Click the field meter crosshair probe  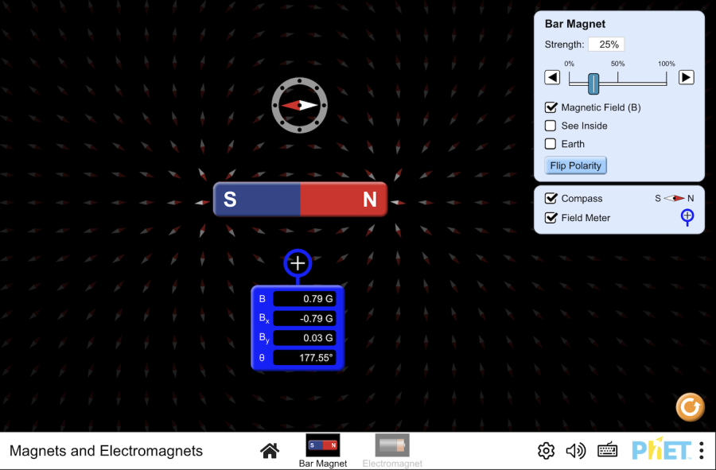tap(298, 263)
